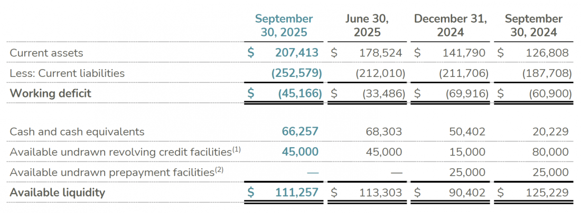Select the September 30, 2024 column header
Screen dimensions: 581x213
[533, 25]
